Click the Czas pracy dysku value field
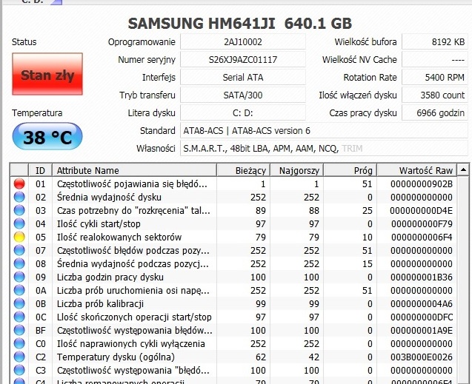472x384 pixels. 435,113
